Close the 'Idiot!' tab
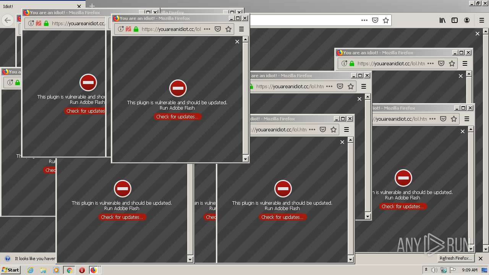This screenshot has height=275, width=489. [79, 6]
